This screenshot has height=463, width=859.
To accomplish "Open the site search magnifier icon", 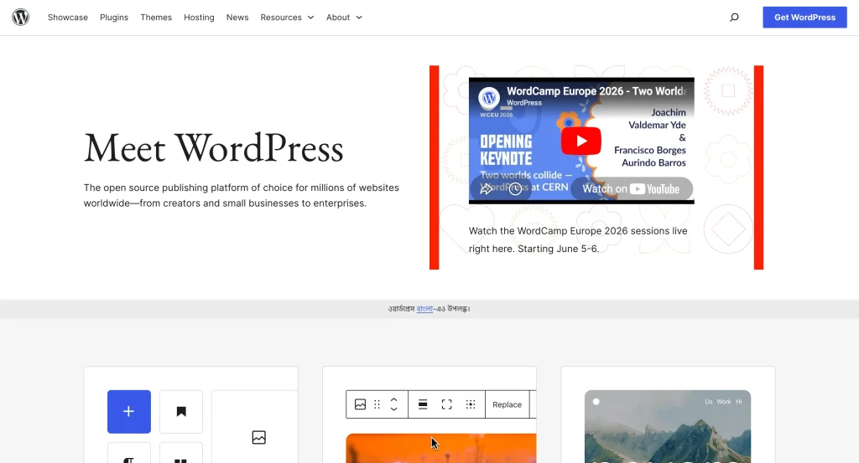I will coord(734,18).
